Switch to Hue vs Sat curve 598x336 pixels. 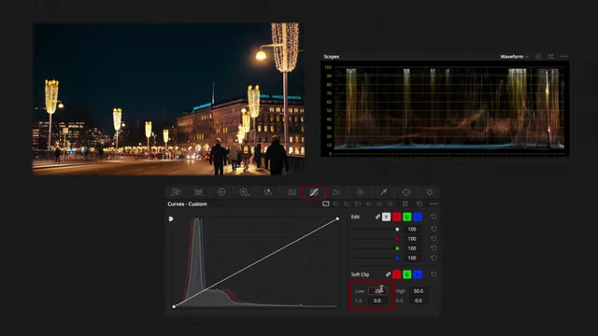(347, 203)
